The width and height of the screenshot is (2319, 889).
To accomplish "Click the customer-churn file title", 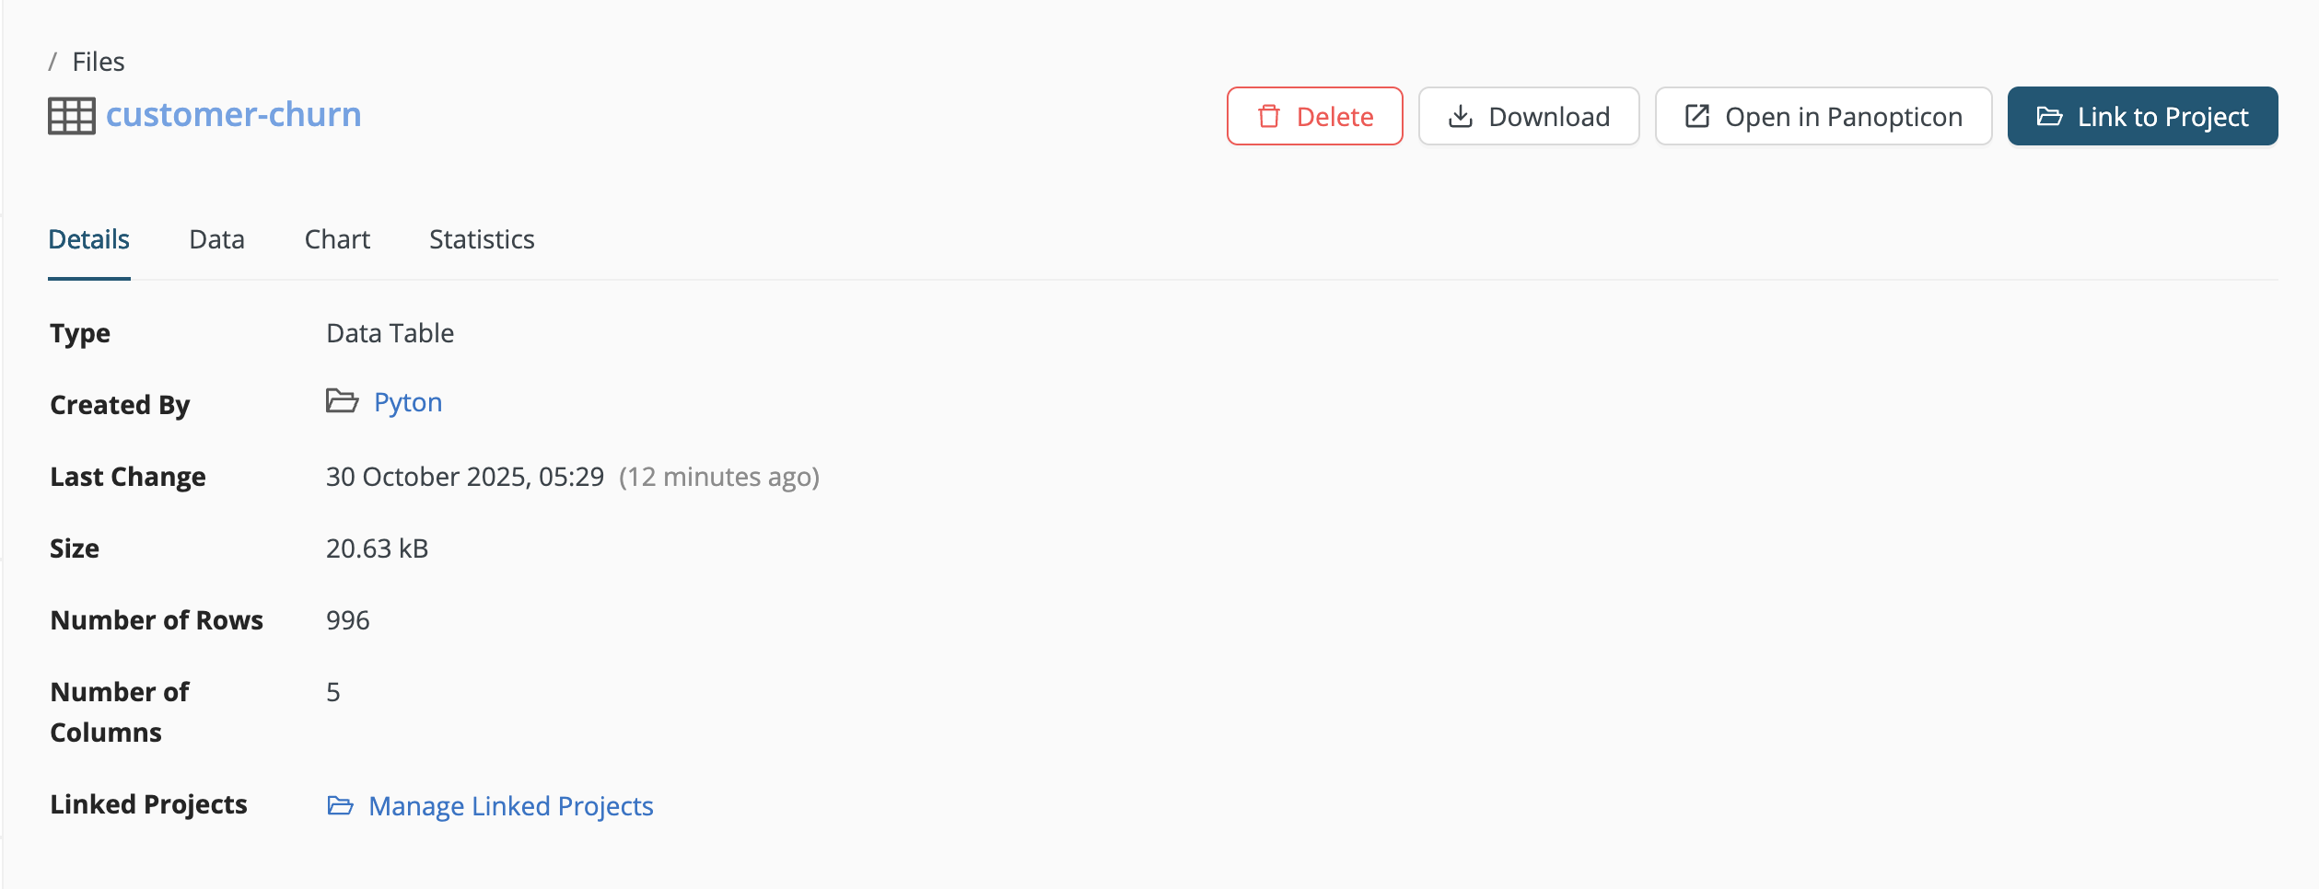I will pyautogui.click(x=234, y=115).
